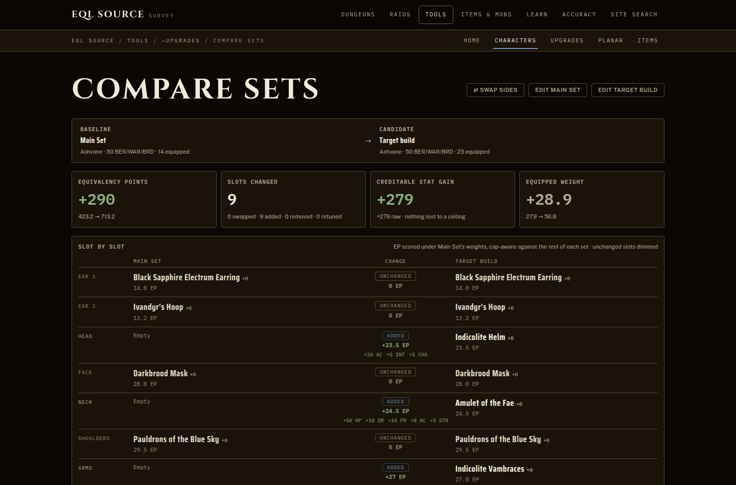736x485 pixels.
Task: Click the Equipped Weight +28.9 value
Action: pyautogui.click(x=549, y=200)
